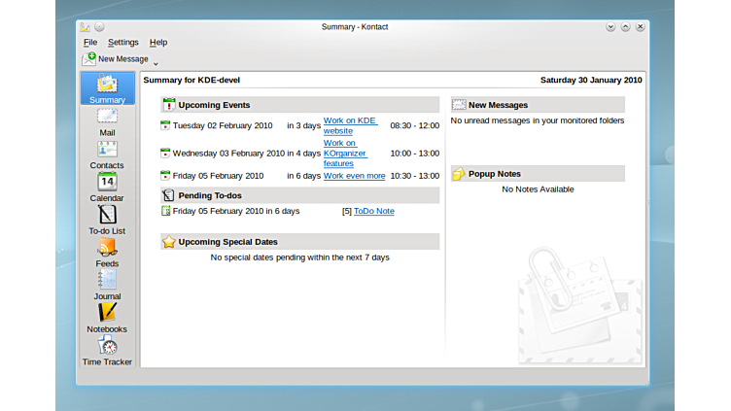Open the 'Work on KDE website' event link
The width and height of the screenshot is (731, 411).
350,125
